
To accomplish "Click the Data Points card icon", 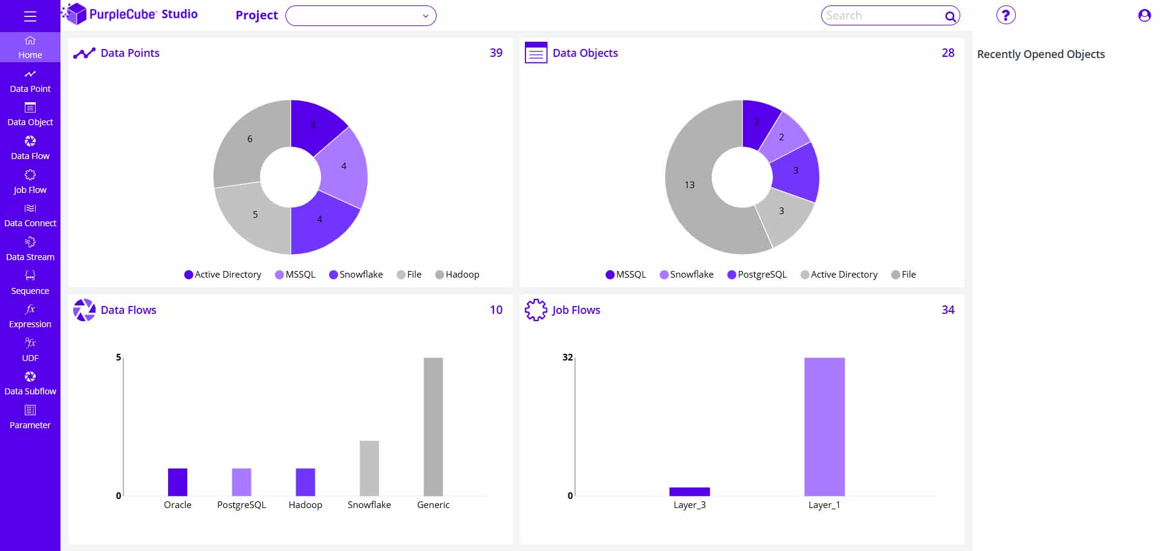I will click(84, 53).
